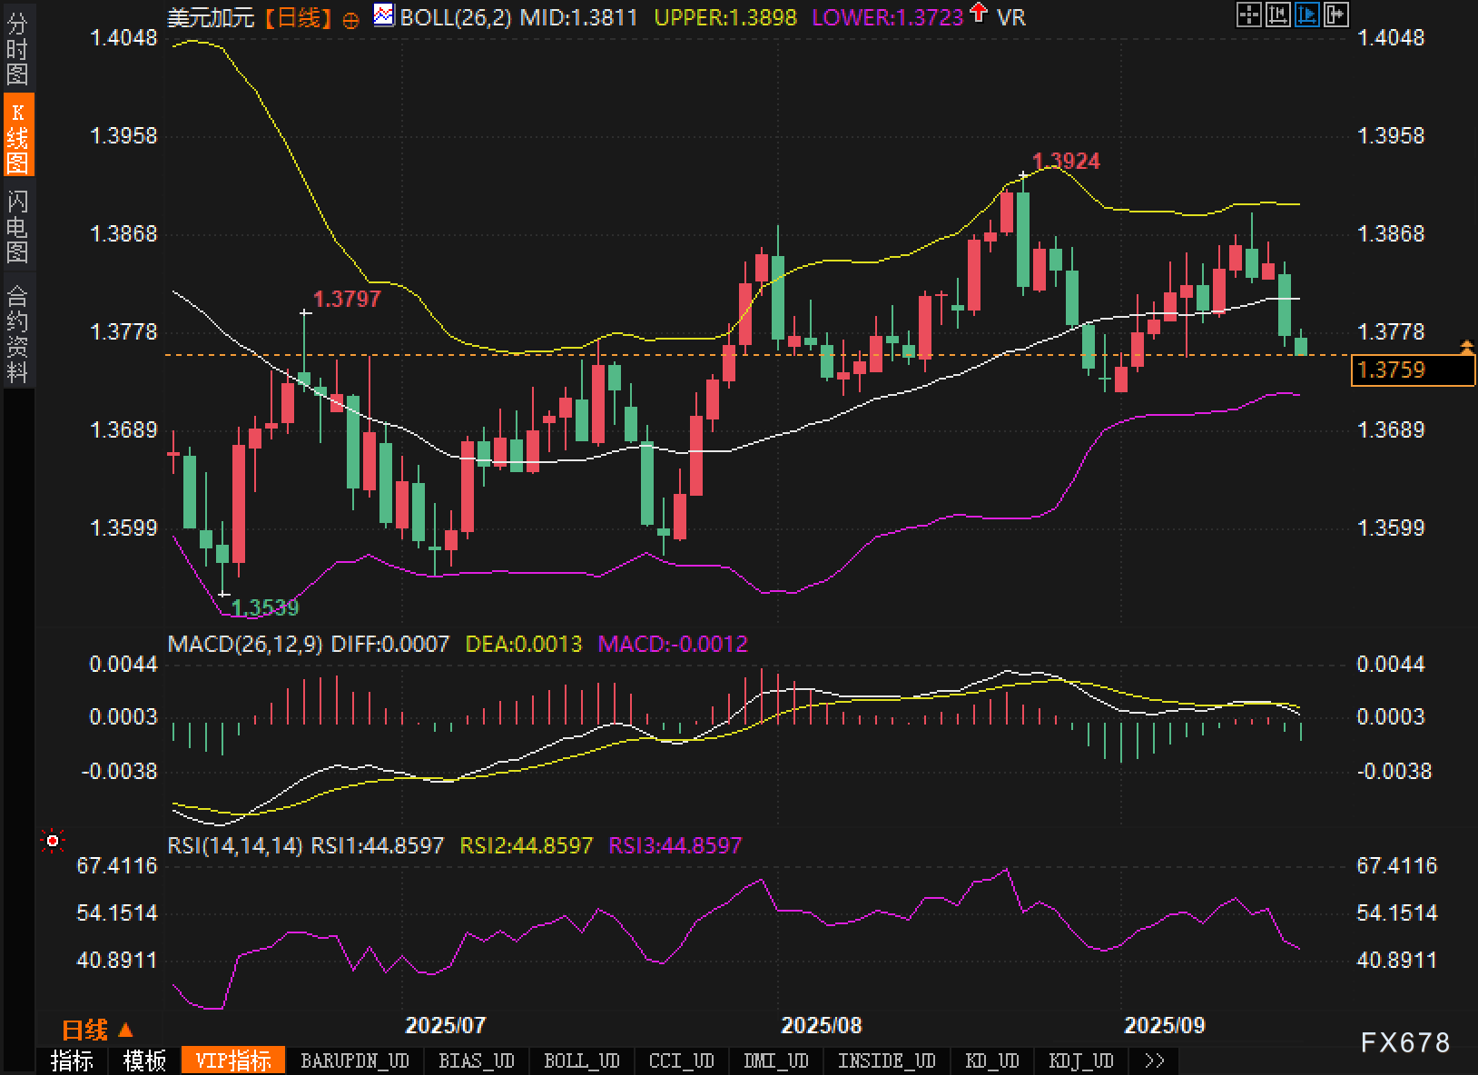Click the KDJ_UD indicator button

pos(1080,1060)
